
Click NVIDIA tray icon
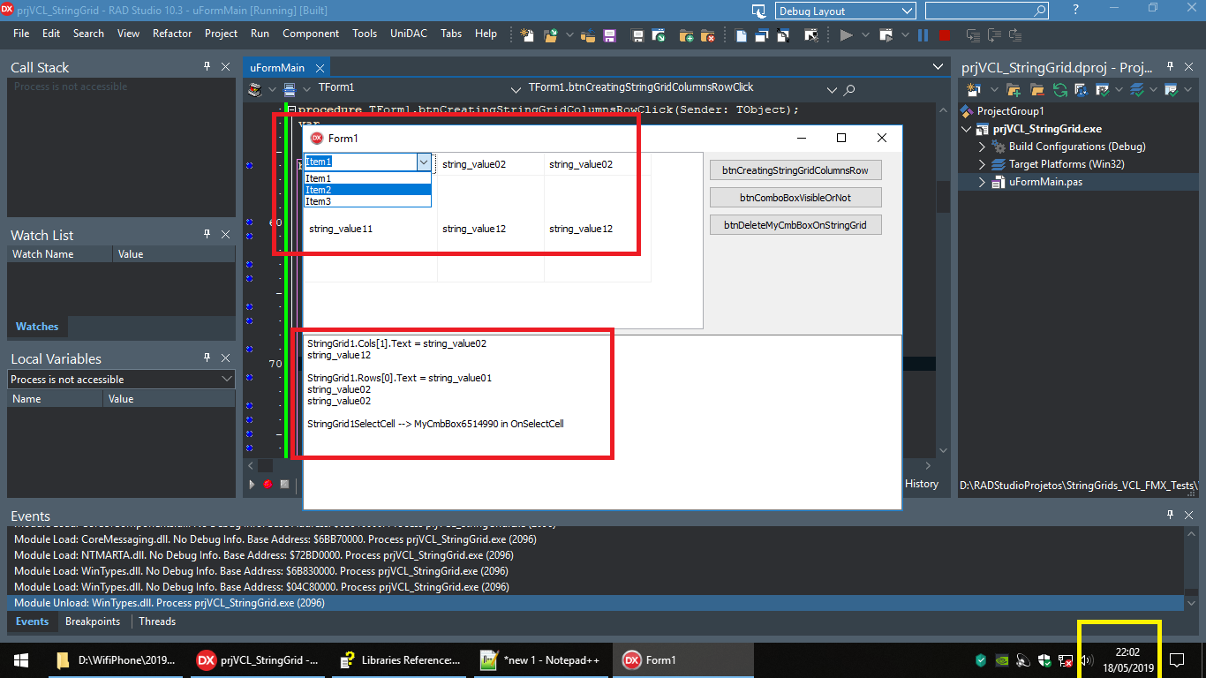tap(1002, 660)
